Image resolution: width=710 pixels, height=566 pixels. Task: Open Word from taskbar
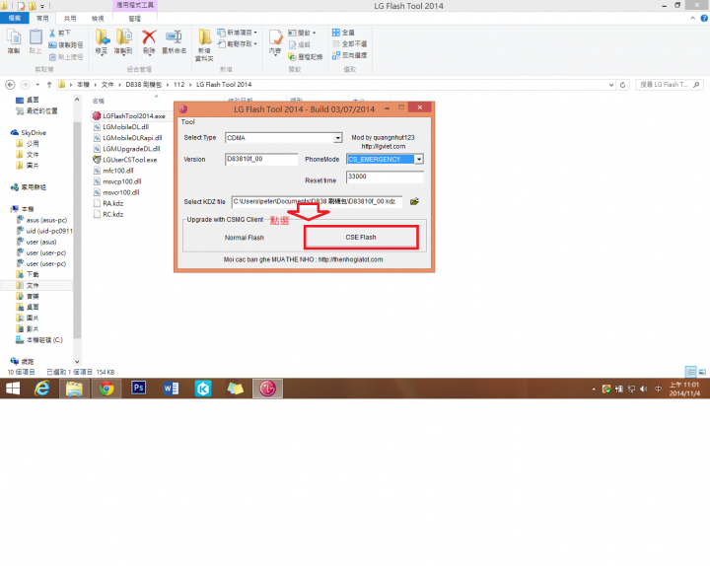click(171, 389)
